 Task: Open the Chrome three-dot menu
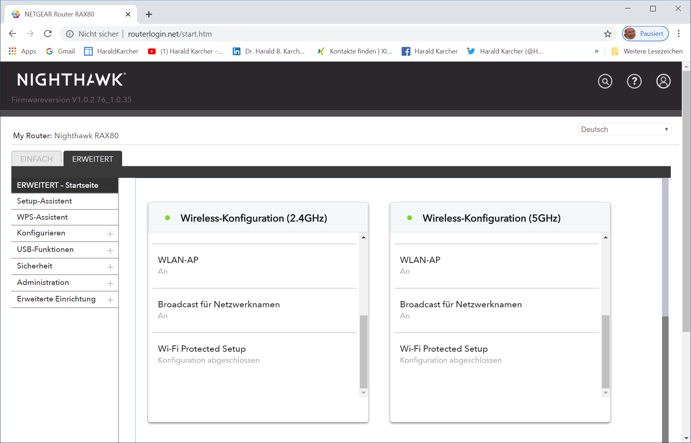coord(679,34)
